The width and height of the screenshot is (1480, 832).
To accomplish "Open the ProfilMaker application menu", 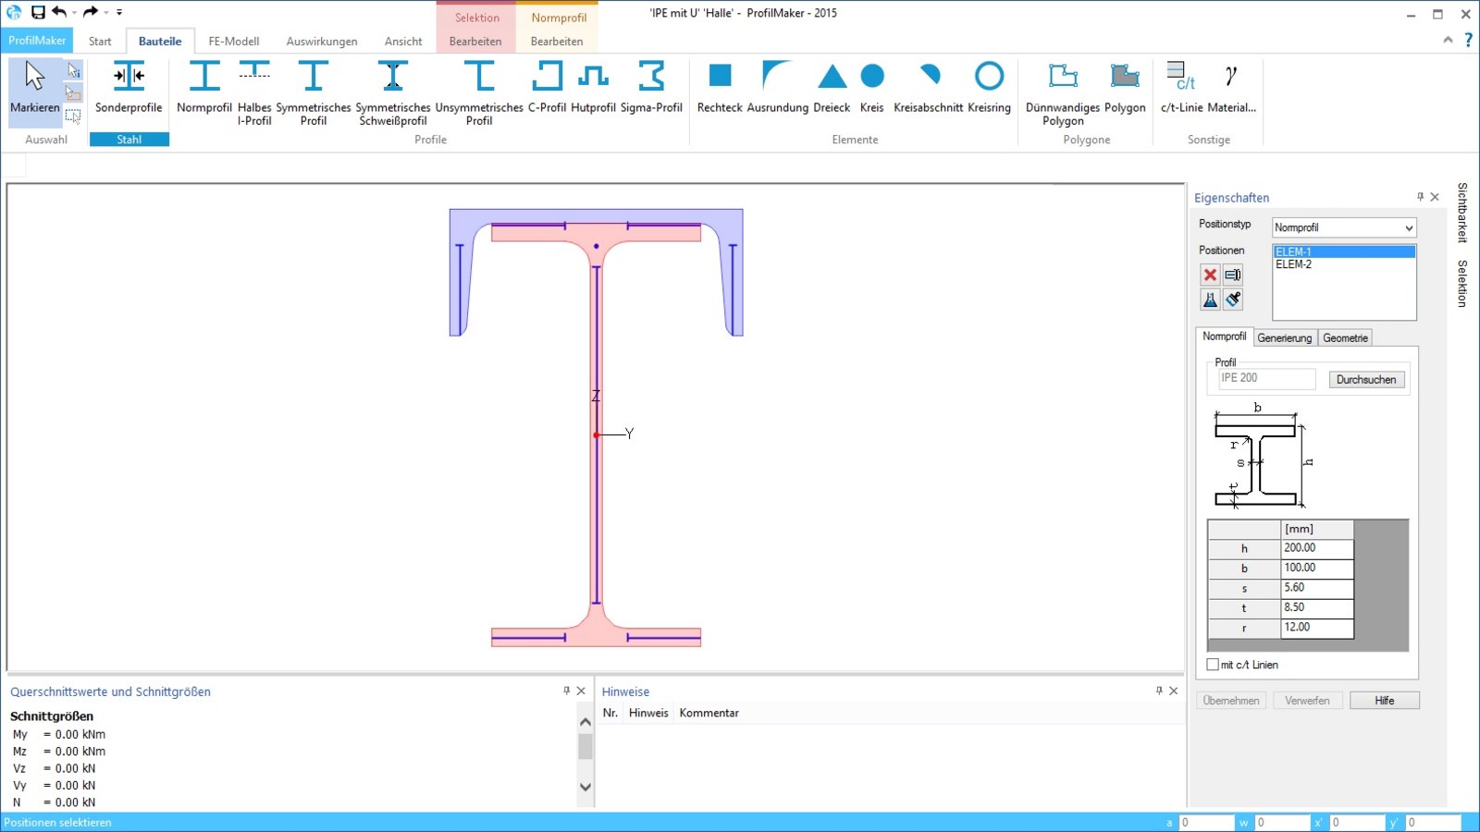I will point(37,41).
